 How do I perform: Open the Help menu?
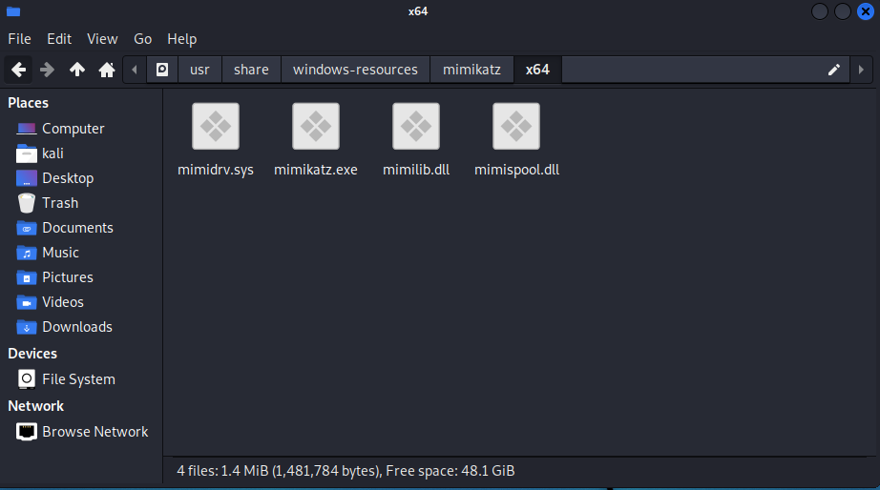[182, 39]
